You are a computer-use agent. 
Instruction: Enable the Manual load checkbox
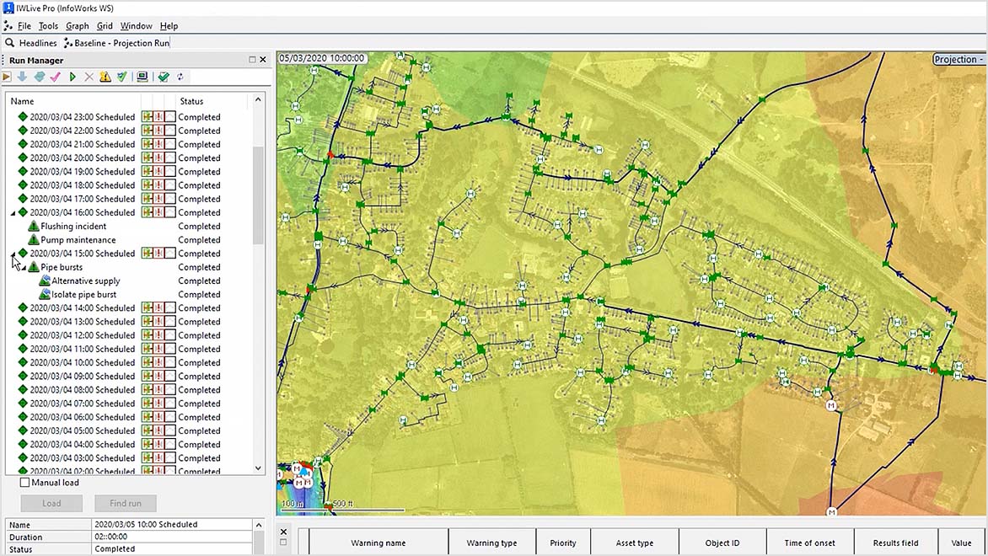(26, 482)
